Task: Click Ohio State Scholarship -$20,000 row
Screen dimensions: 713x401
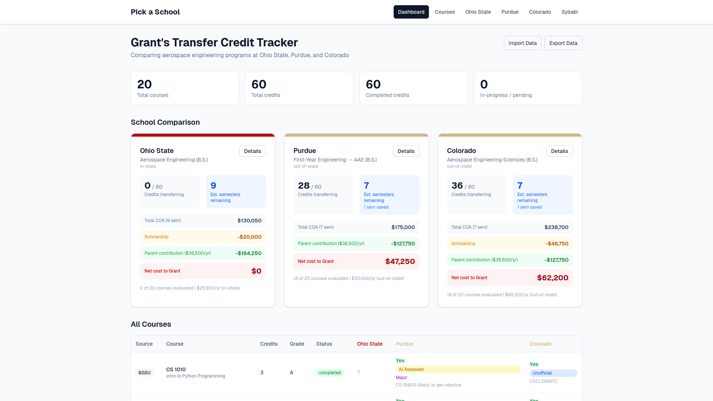Action: (x=203, y=237)
